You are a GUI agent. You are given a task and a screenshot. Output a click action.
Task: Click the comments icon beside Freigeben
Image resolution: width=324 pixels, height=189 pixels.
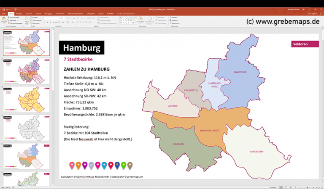(321, 13)
